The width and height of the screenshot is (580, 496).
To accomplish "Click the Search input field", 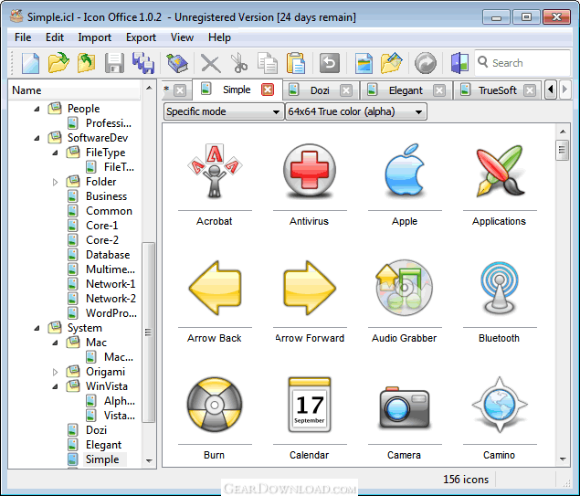I will point(522,62).
